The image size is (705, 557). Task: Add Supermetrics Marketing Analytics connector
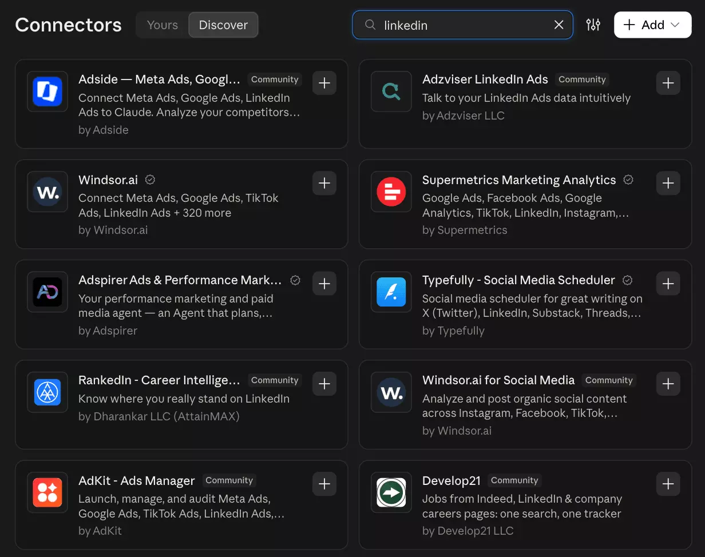click(668, 183)
